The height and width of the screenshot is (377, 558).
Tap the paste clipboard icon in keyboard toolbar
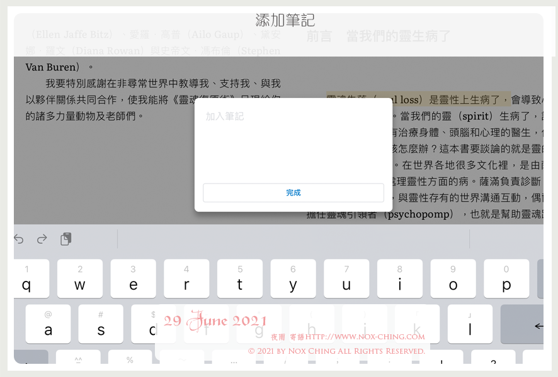point(66,239)
